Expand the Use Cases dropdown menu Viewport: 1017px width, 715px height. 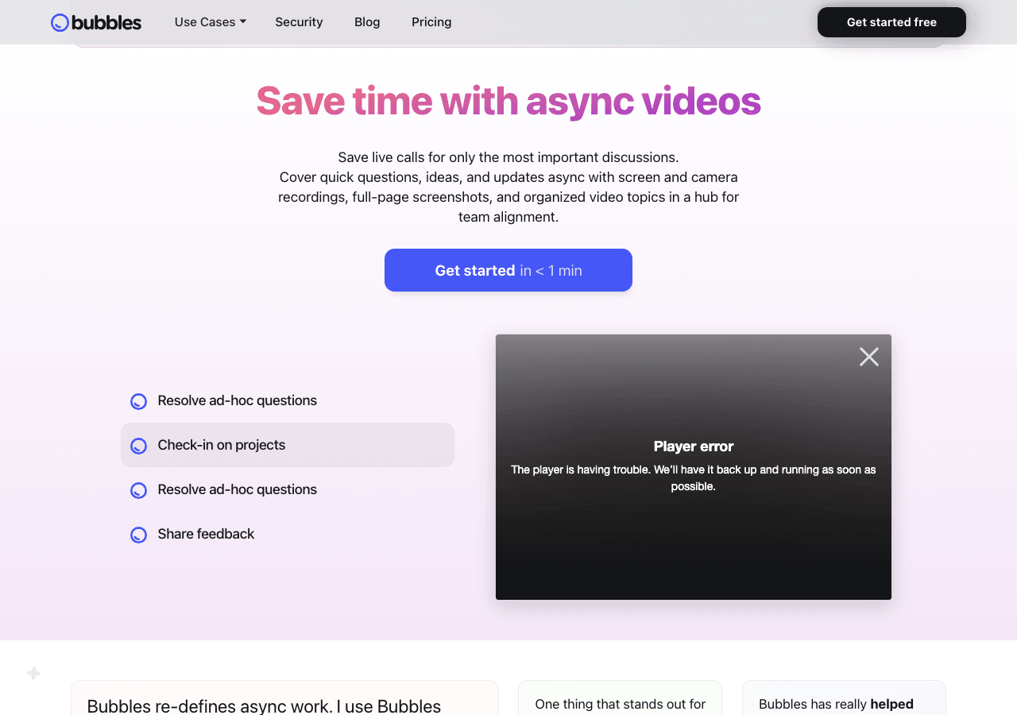(x=211, y=22)
